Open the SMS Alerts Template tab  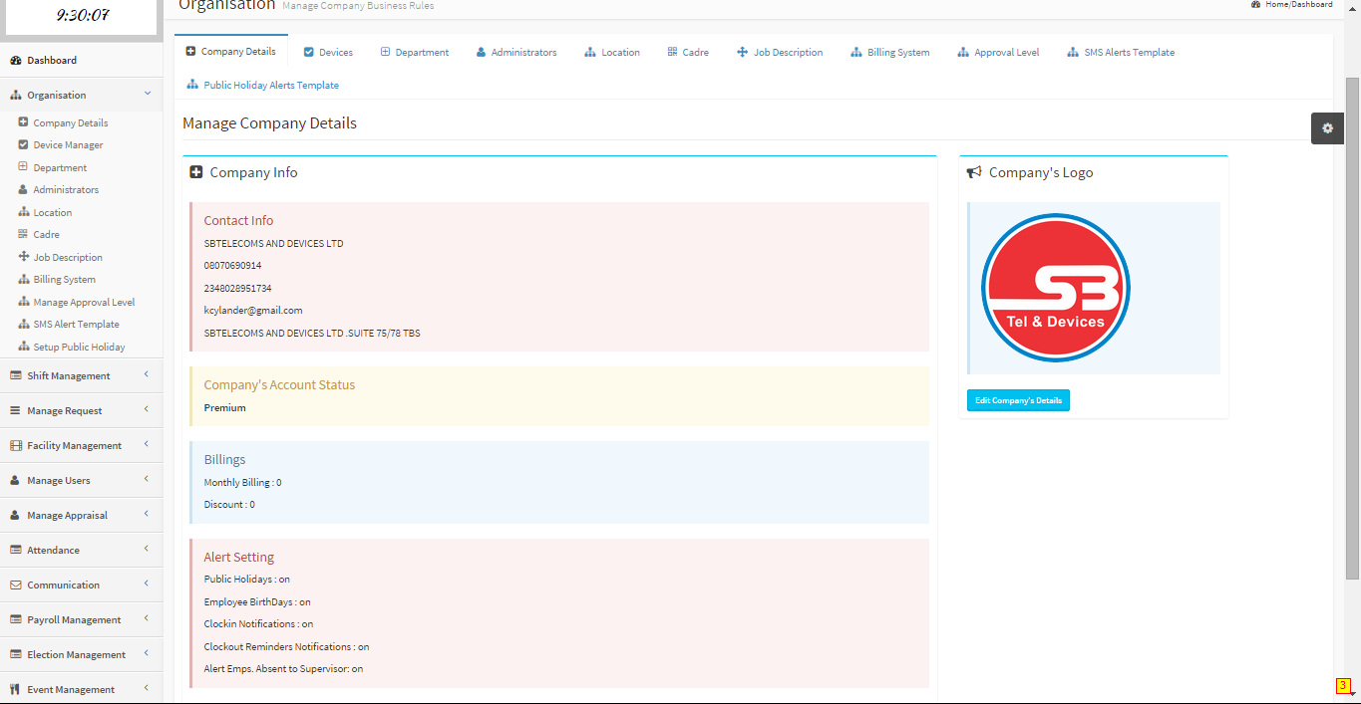pyautogui.click(x=1121, y=52)
